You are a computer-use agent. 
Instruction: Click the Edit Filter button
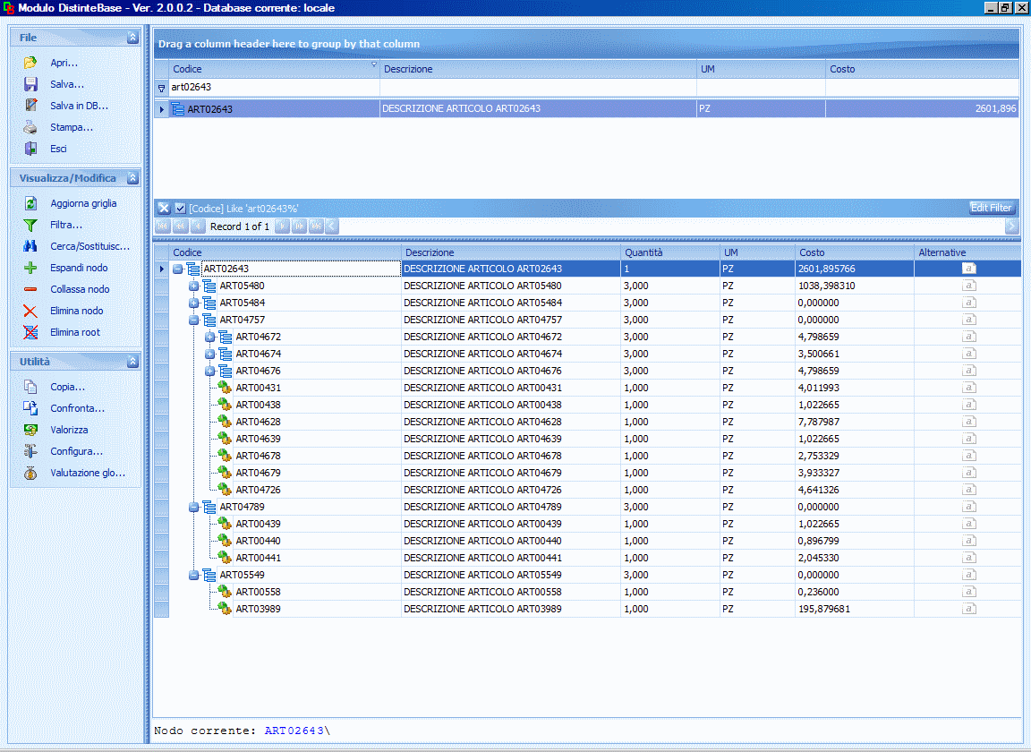click(992, 208)
